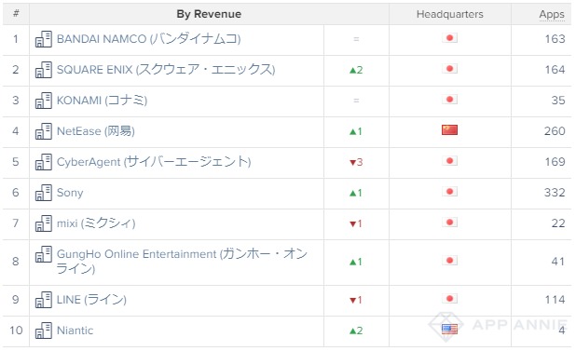Click the Apps column header

[x=552, y=14]
